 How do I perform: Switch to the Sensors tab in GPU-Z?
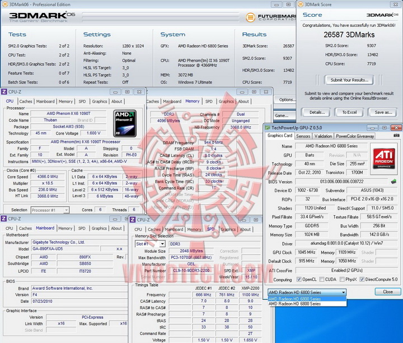[x=303, y=136]
